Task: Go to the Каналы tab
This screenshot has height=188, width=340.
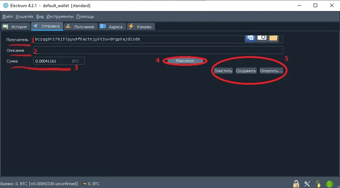Action: (141, 27)
